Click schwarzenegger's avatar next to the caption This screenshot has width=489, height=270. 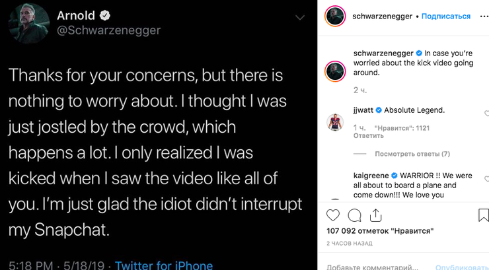pos(336,71)
